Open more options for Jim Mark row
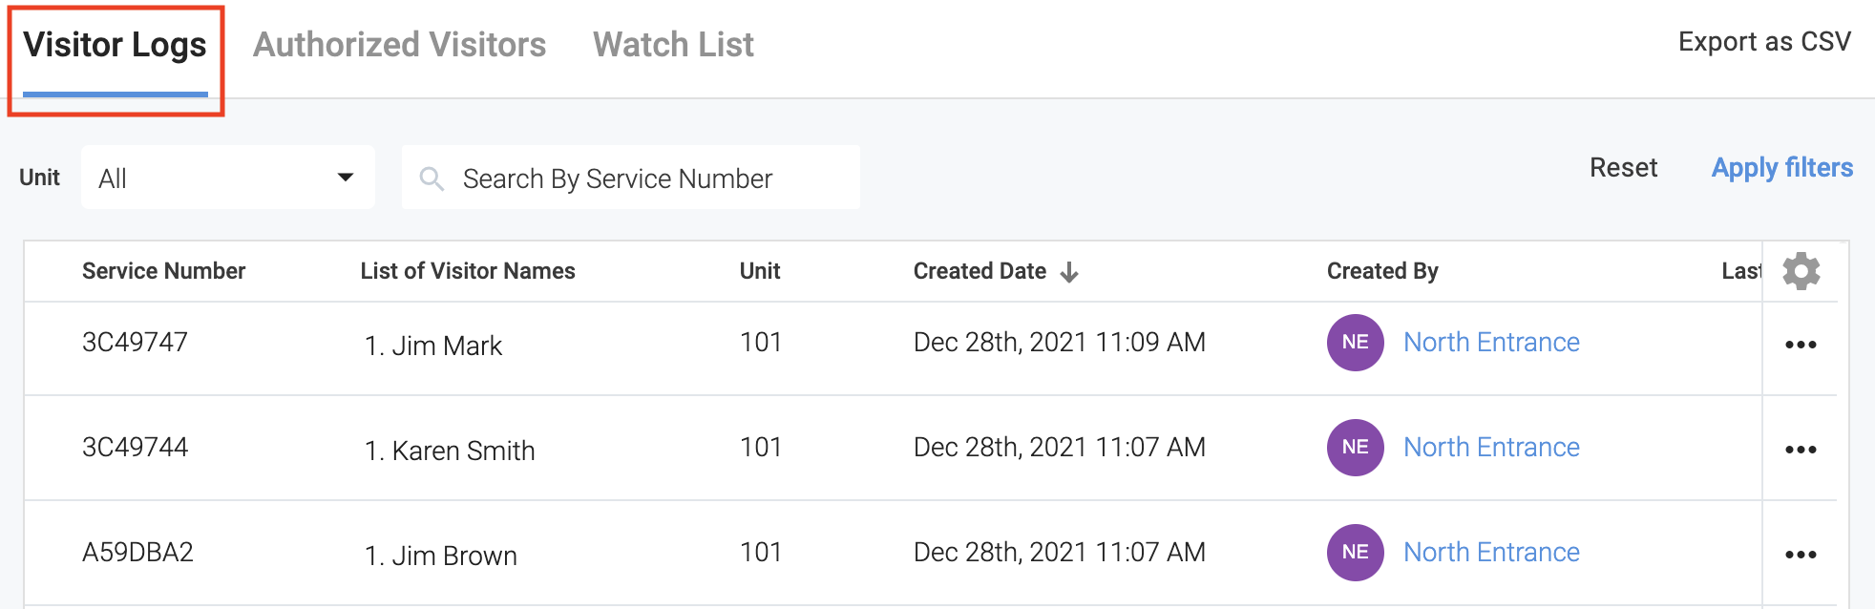The height and width of the screenshot is (609, 1875). coord(1801,345)
